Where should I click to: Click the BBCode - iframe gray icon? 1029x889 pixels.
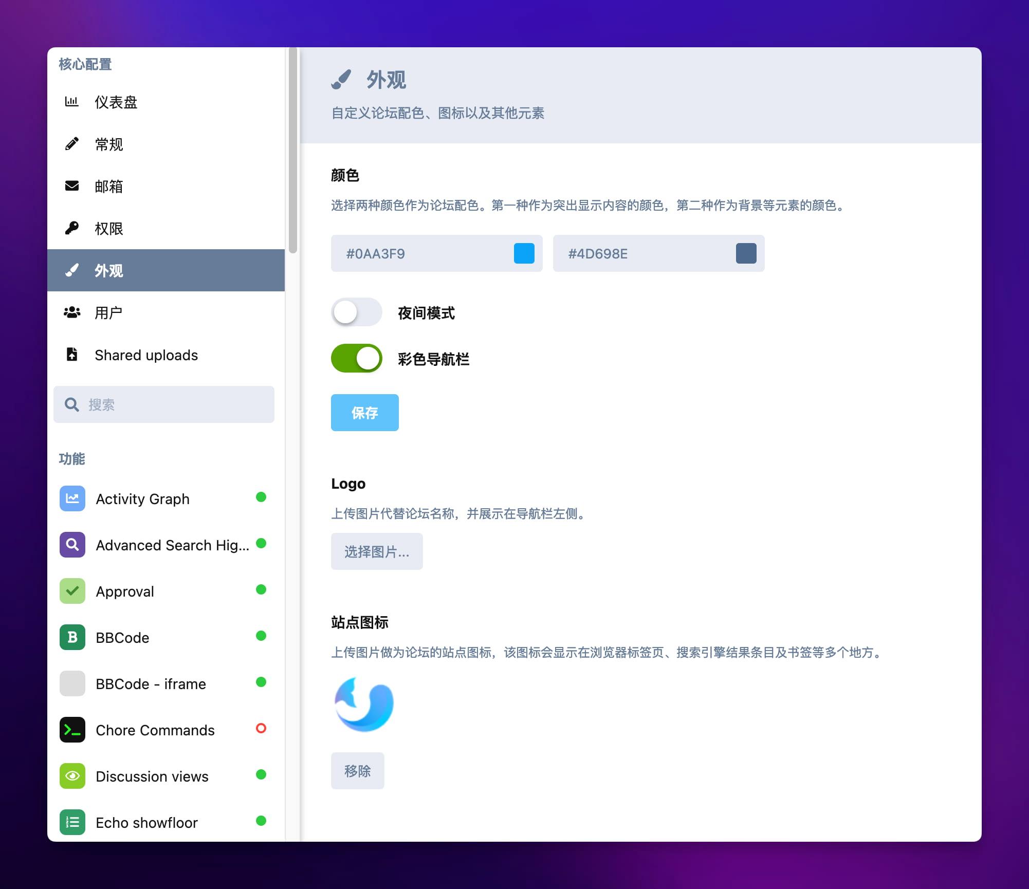pyautogui.click(x=72, y=683)
